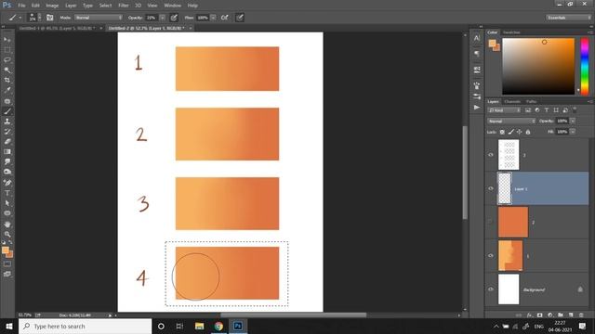
Task: Hide the Background layer
Action: 491,289
